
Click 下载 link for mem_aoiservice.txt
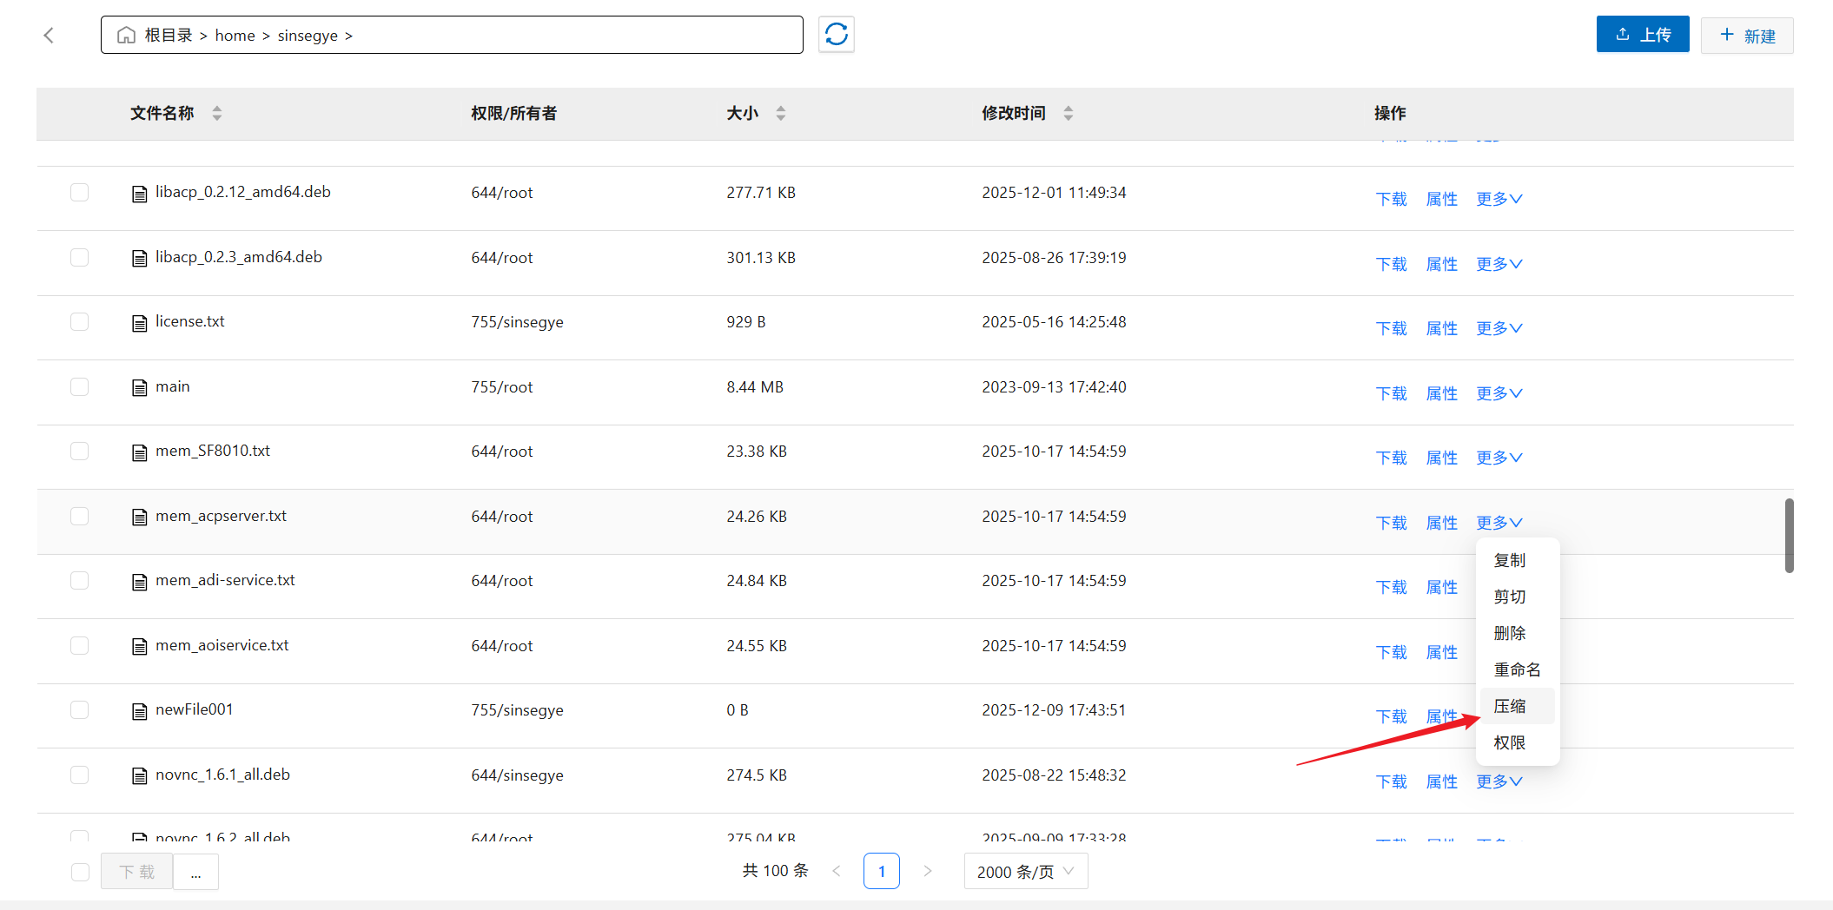pyautogui.click(x=1391, y=652)
